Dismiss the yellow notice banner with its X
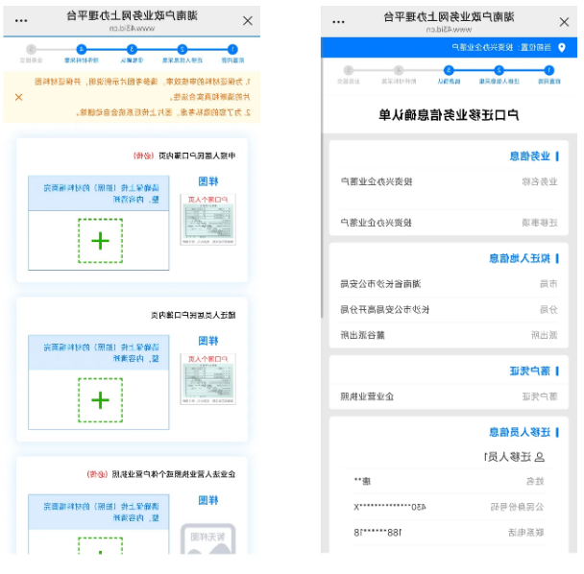 pos(18,97)
